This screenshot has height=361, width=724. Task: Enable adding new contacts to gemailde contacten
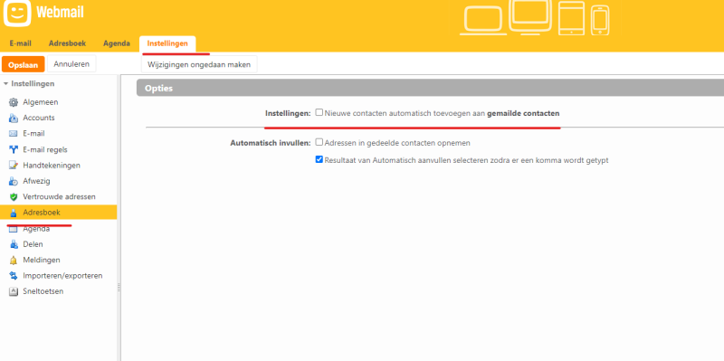tap(319, 112)
